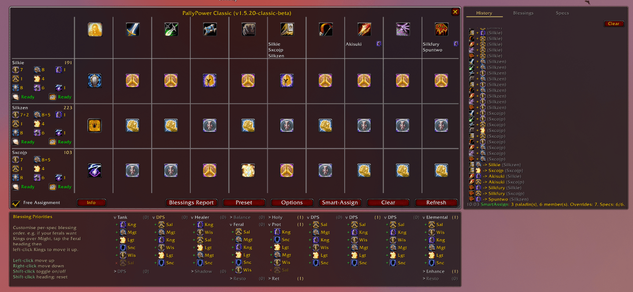Collapse the Feral priority list
Image resolution: width=633 pixels, height=292 pixels.
(x=237, y=225)
